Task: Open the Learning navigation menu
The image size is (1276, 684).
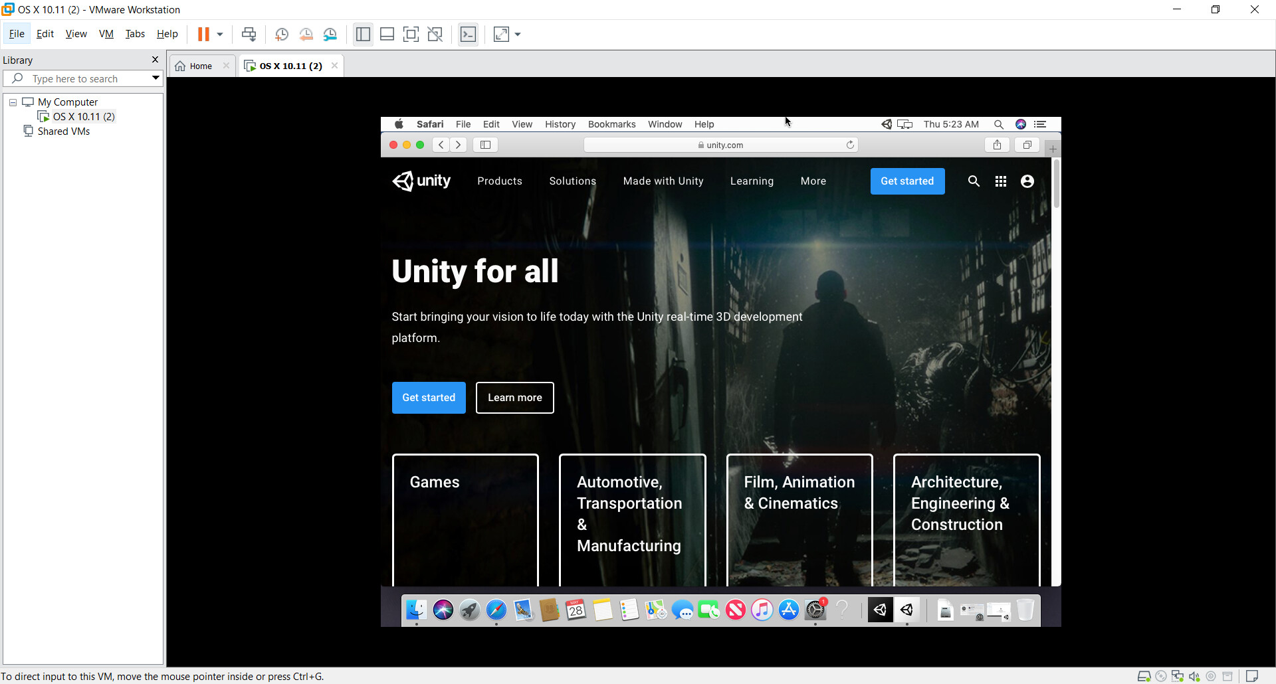Action: 752,181
